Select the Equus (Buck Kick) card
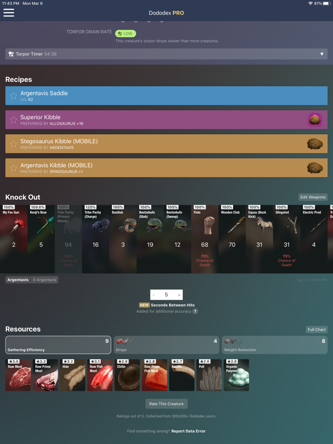Viewport: 333px width, 444px height. [259, 239]
